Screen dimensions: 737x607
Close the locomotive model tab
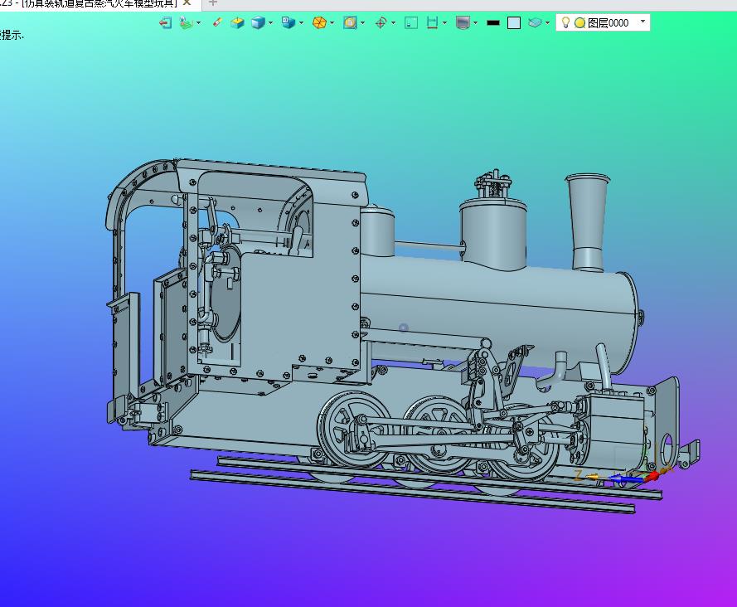[x=187, y=2]
